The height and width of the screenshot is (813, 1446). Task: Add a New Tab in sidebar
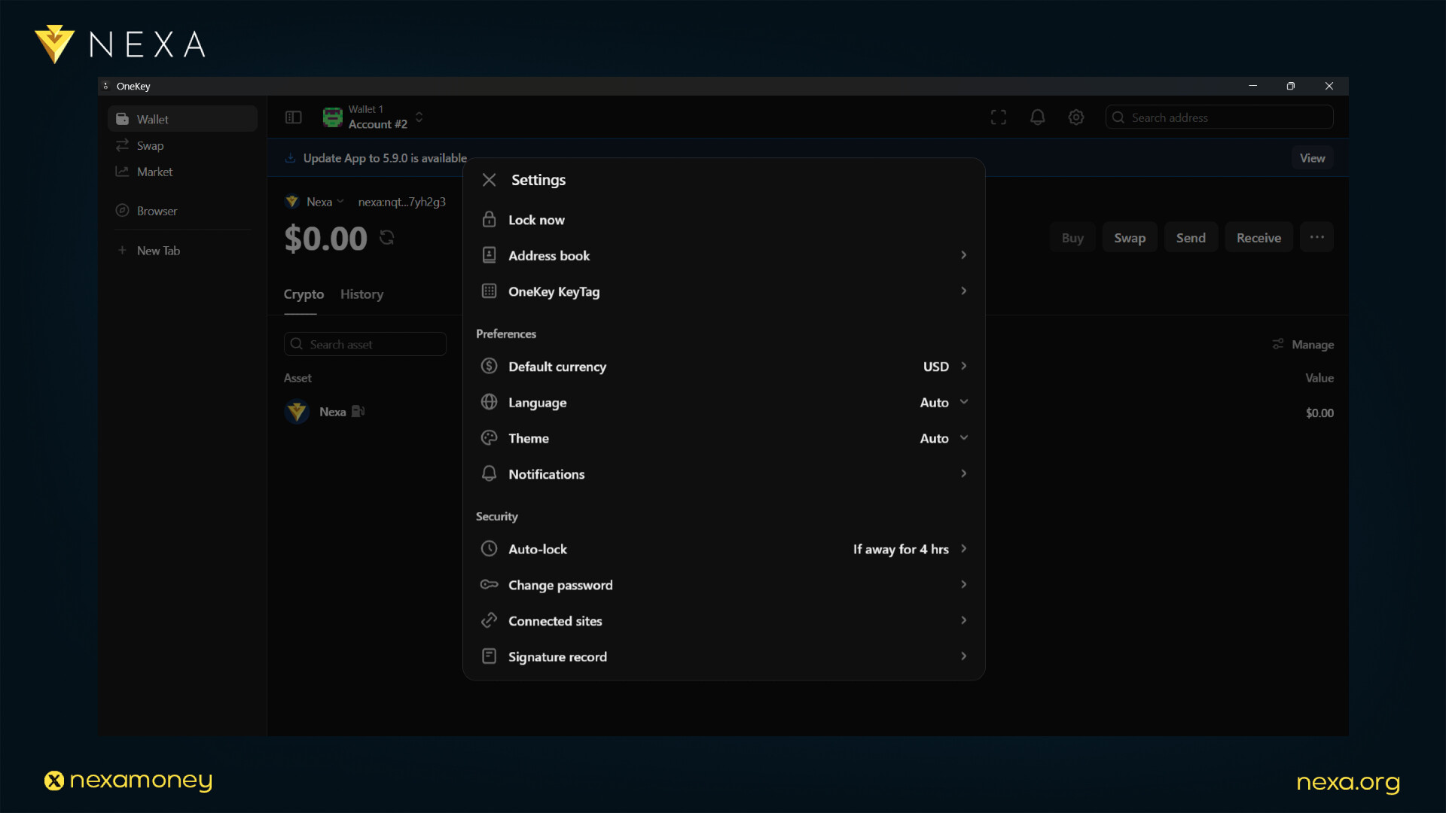point(182,251)
